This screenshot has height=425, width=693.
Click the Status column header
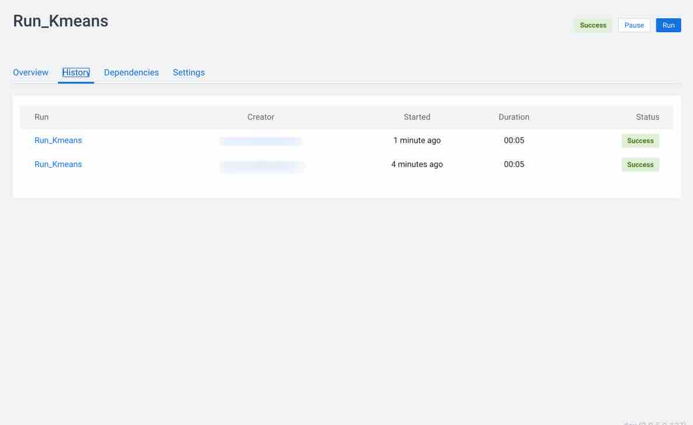pos(647,117)
